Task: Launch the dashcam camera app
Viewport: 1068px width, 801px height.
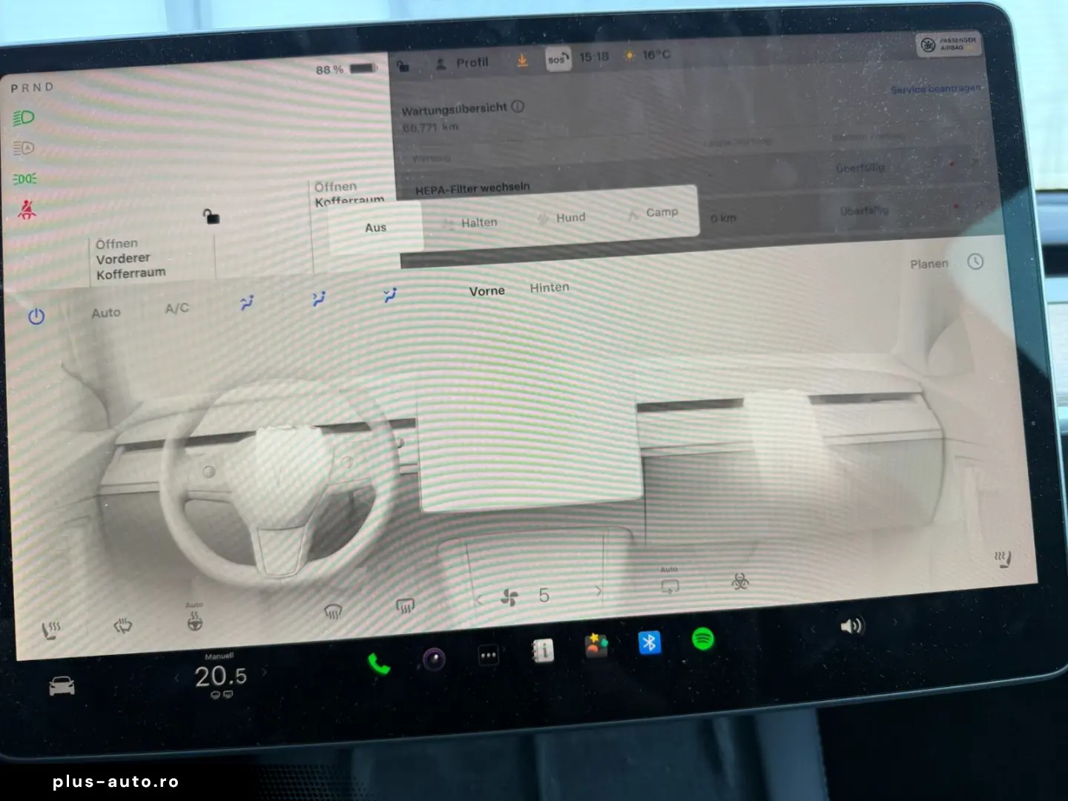Action: pyautogui.click(x=434, y=659)
